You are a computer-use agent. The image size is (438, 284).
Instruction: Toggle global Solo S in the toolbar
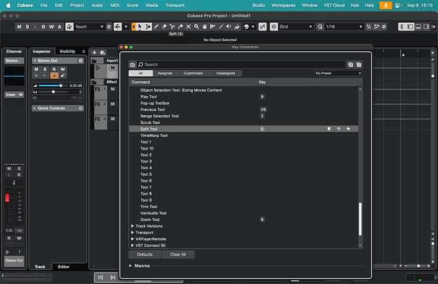click(27, 27)
